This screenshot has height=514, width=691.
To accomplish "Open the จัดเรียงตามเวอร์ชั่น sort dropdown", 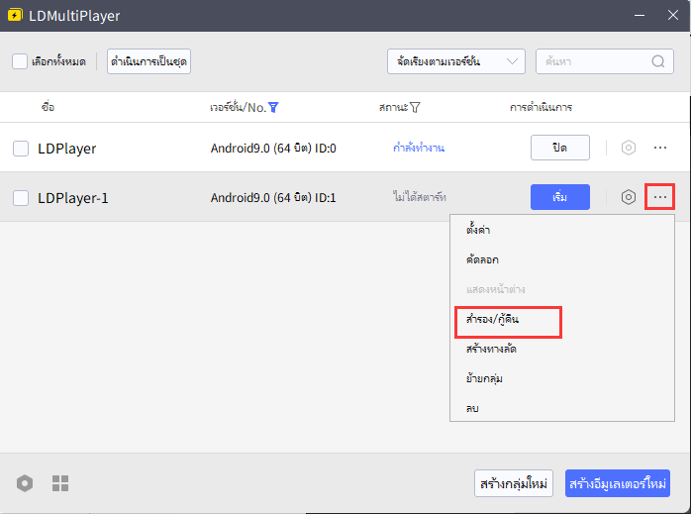I will point(456,61).
